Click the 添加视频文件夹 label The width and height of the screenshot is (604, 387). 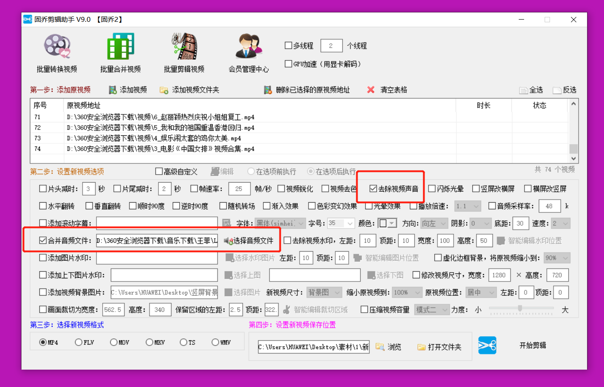coord(196,90)
